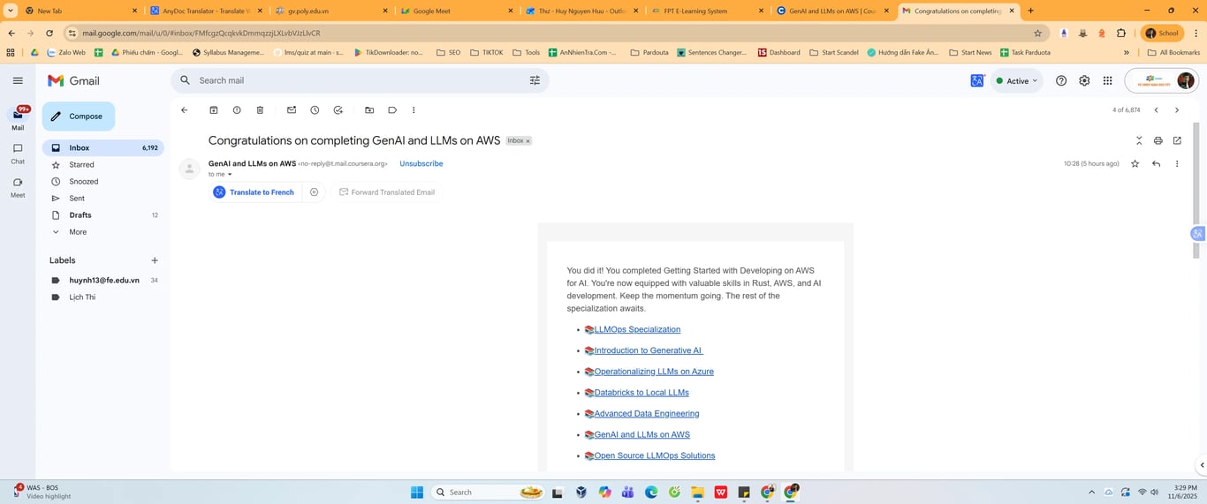The image size is (1207, 504).
Task: Open the Advanced Data Engineering link
Action: pos(647,413)
